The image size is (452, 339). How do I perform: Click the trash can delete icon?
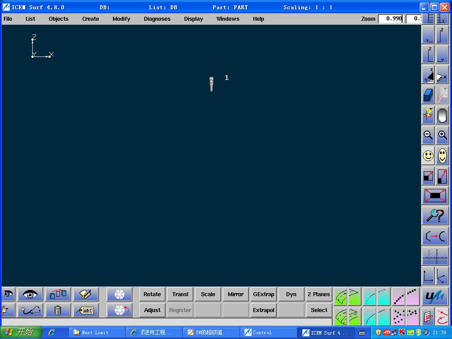click(x=58, y=310)
